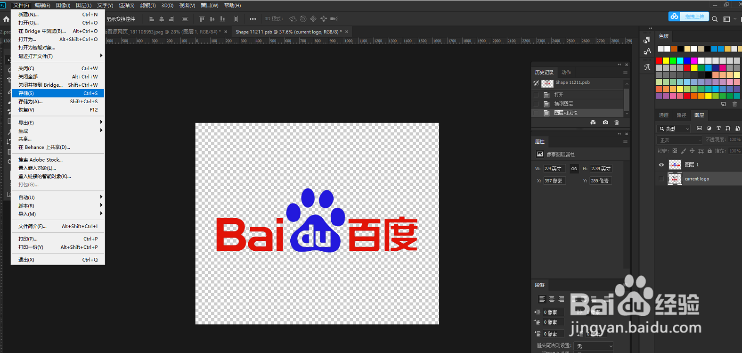
Task: Create new document from current history state
Action: [593, 123]
